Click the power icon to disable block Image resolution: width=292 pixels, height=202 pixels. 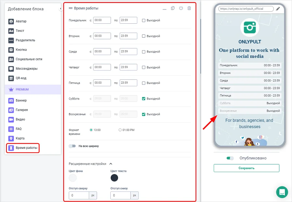(x=181, y=8)
